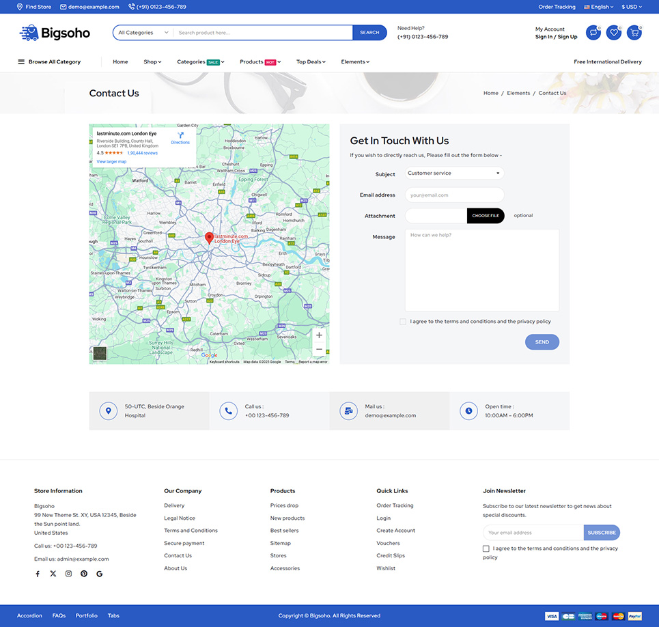
Task: Expand the All Categories search dropdown
Action: point(143,33)
